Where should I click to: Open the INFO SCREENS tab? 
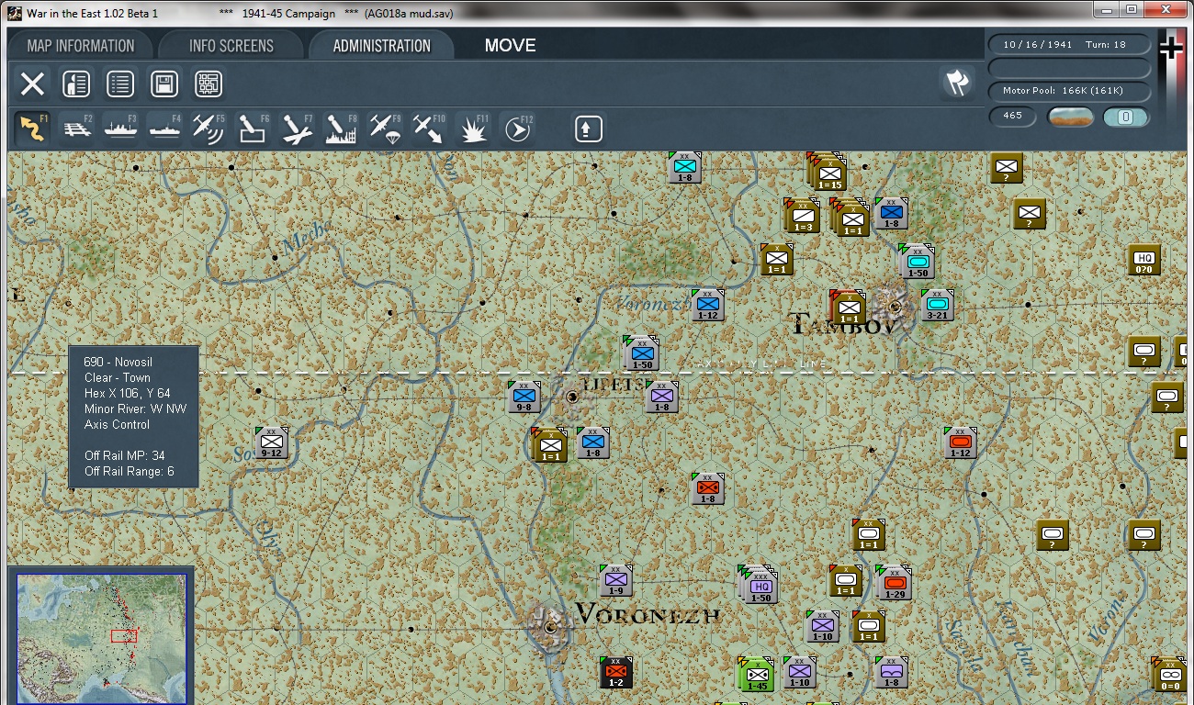pos(231,46)
